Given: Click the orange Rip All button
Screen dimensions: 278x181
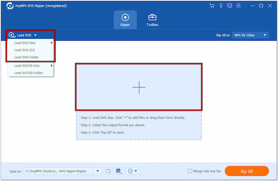Looking at the screenshot, I should tap(246, 171).
